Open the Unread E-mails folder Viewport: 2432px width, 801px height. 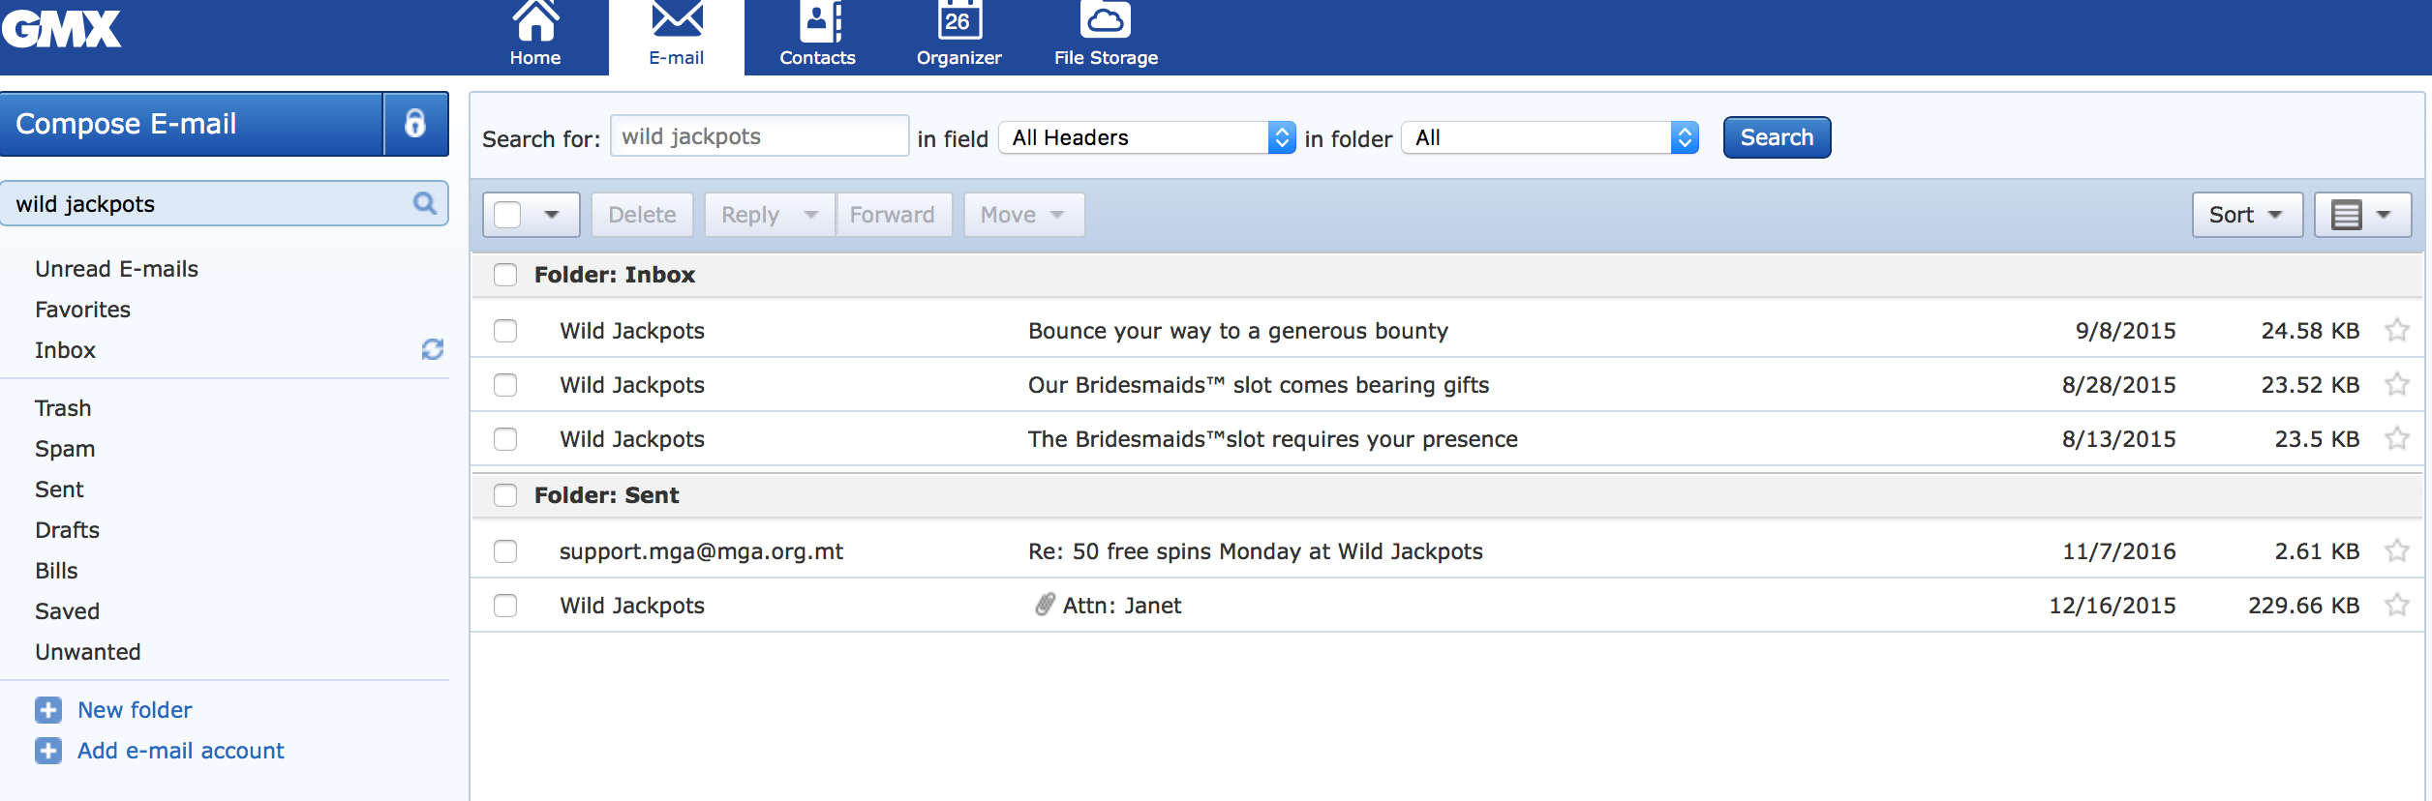pos(117,269)
